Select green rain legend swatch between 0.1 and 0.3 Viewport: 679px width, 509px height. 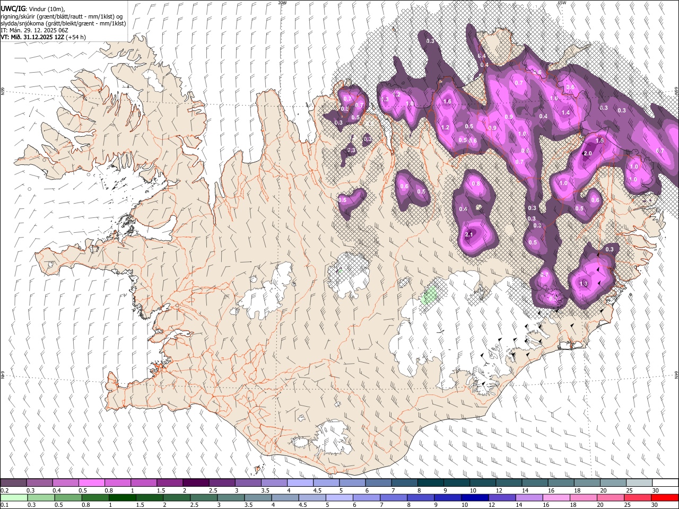coord(13,497)
